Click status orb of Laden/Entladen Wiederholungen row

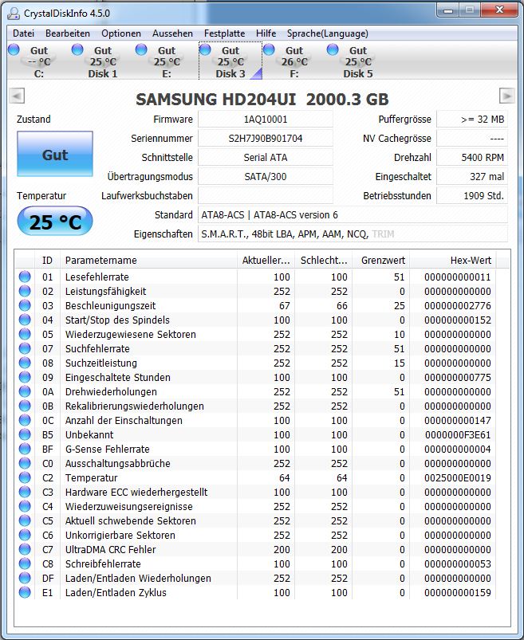[x=25, y=578]
